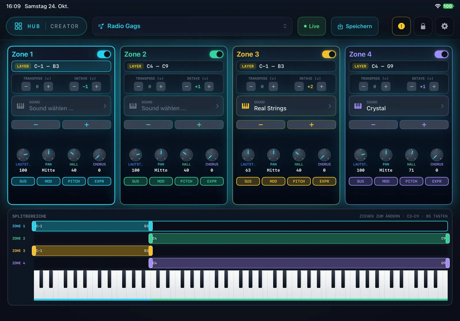This screenshot has height=321, width=460.
Task: Click the wide plus button in Zone 3
Action: tap(312, 125)
